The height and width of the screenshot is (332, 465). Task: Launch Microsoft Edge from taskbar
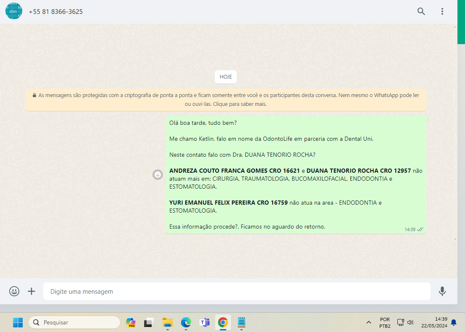coord(186,322)
